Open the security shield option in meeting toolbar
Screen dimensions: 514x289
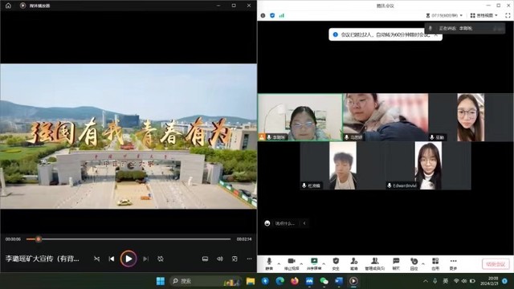tap(336, 264)
